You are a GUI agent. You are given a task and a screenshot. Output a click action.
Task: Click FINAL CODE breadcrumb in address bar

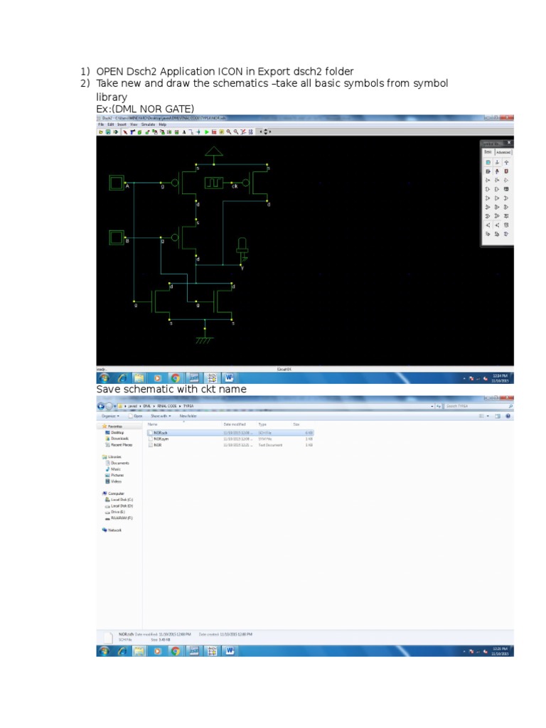166,406
